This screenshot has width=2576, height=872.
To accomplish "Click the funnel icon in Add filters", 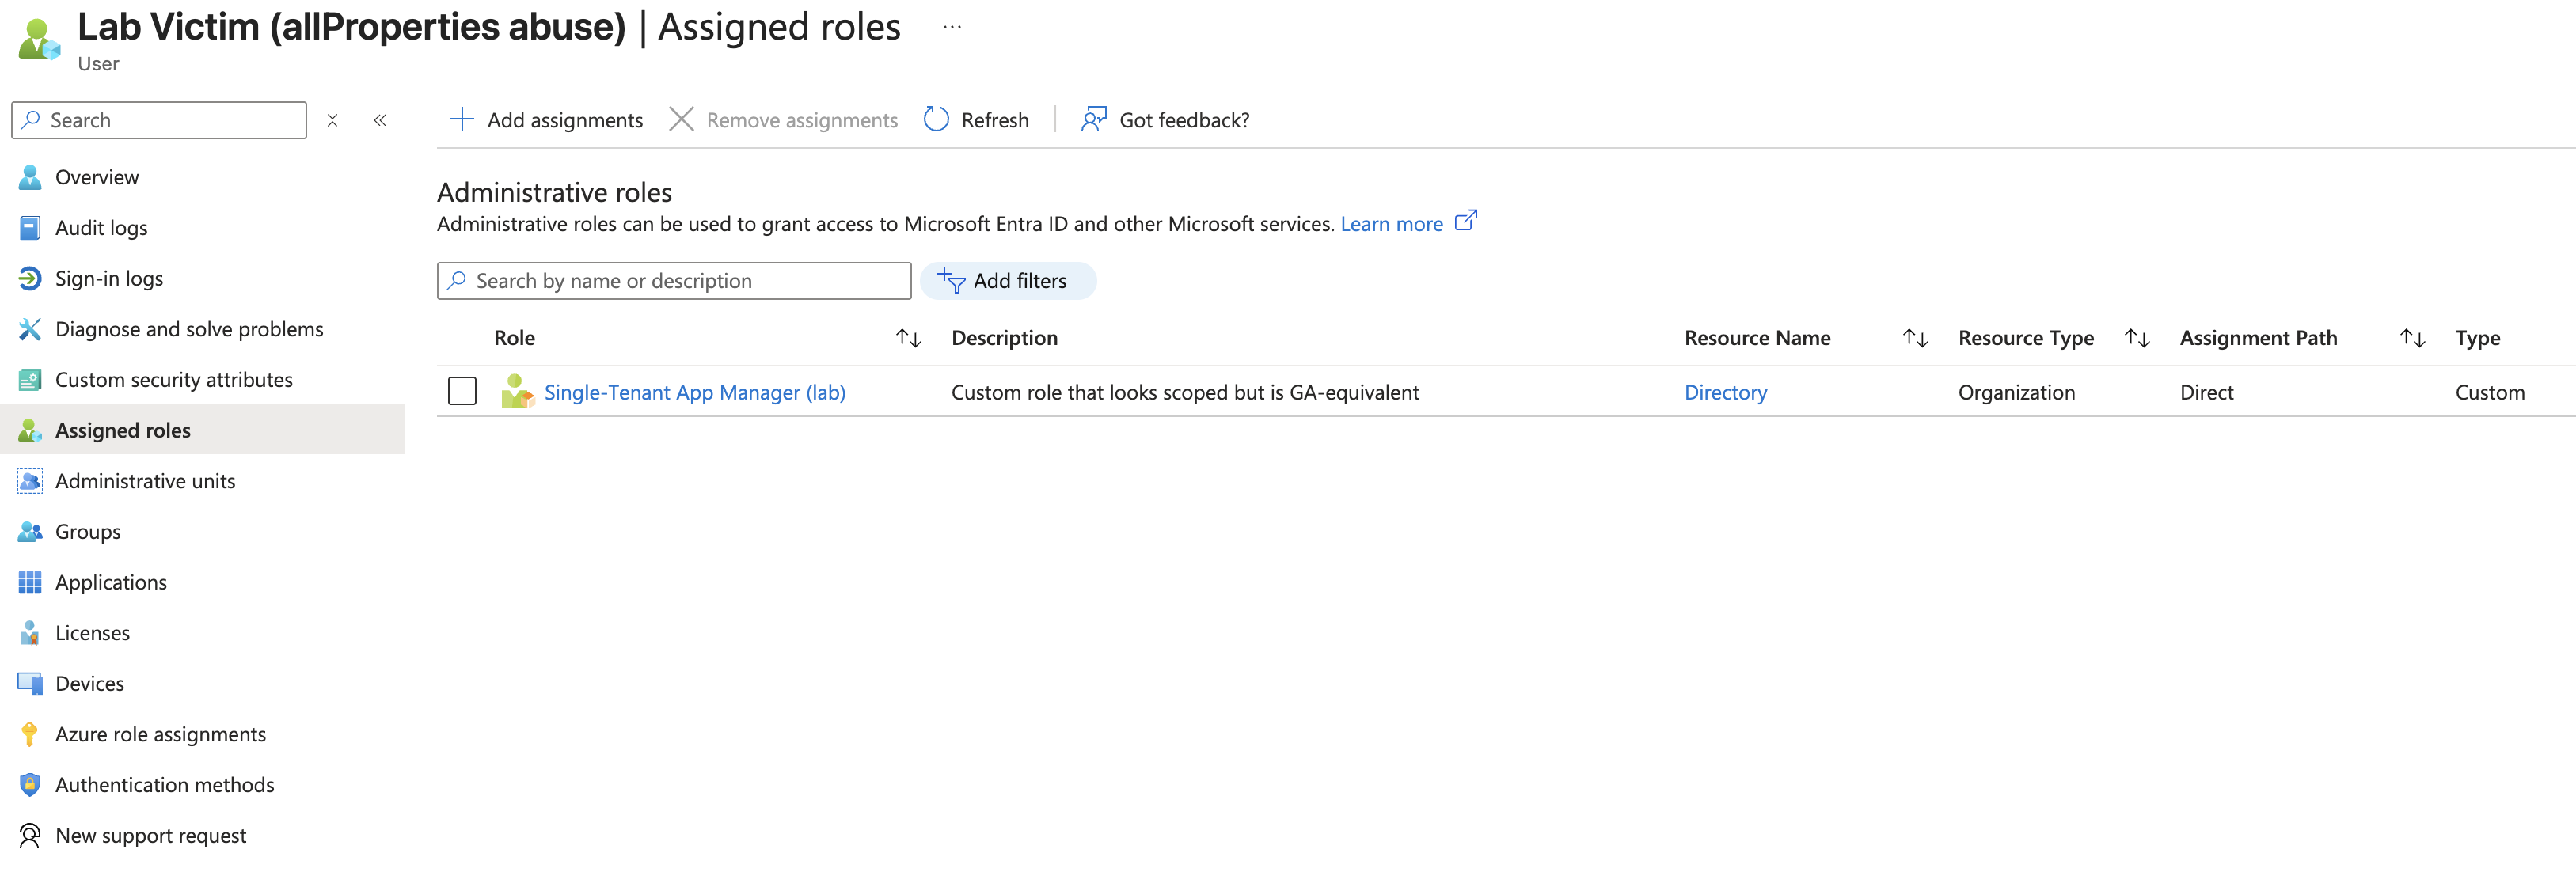I will (x=951, y=281).
